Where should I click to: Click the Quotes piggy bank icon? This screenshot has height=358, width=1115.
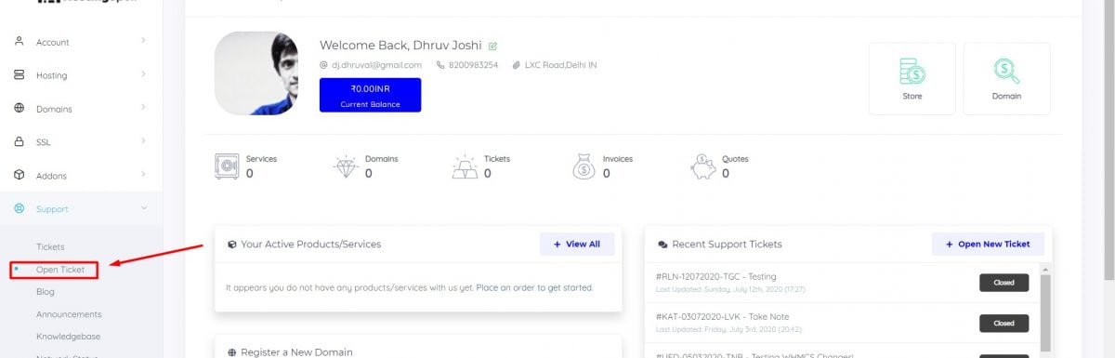point(703,166)
